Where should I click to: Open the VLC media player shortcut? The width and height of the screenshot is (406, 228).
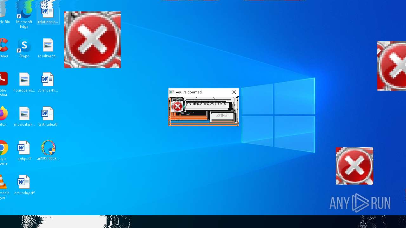click(4, 187)
